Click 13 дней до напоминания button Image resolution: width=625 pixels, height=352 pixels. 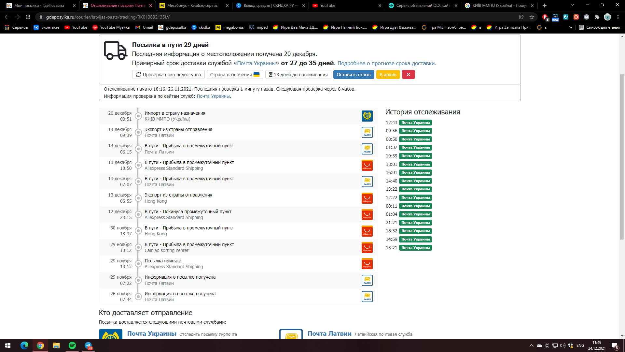click(x=298, y=75)
